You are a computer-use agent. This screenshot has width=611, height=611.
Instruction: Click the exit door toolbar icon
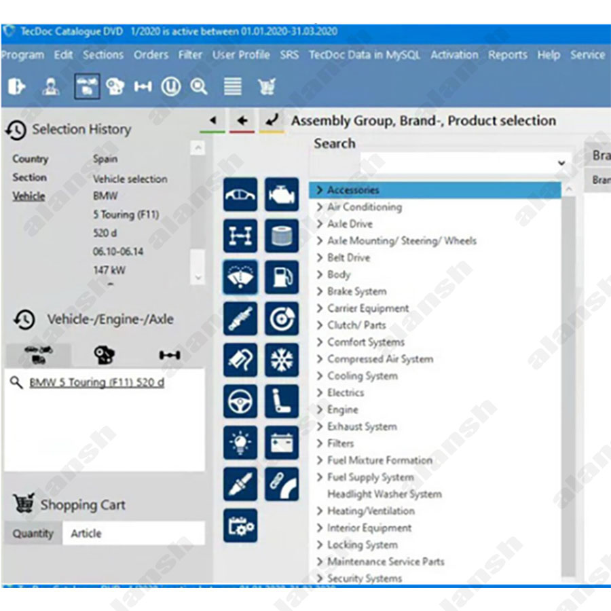(x=17, y=86)
